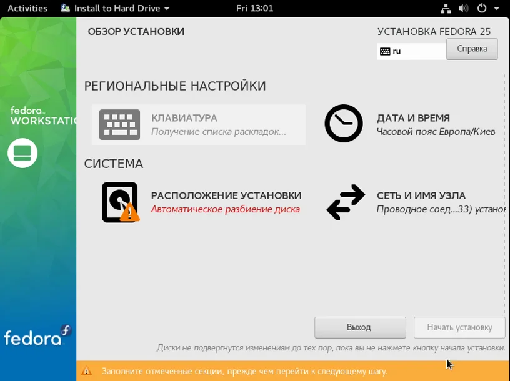The image size is (510, 381).
Task: Click the warning triangle in orange bar
Action: 86,370
